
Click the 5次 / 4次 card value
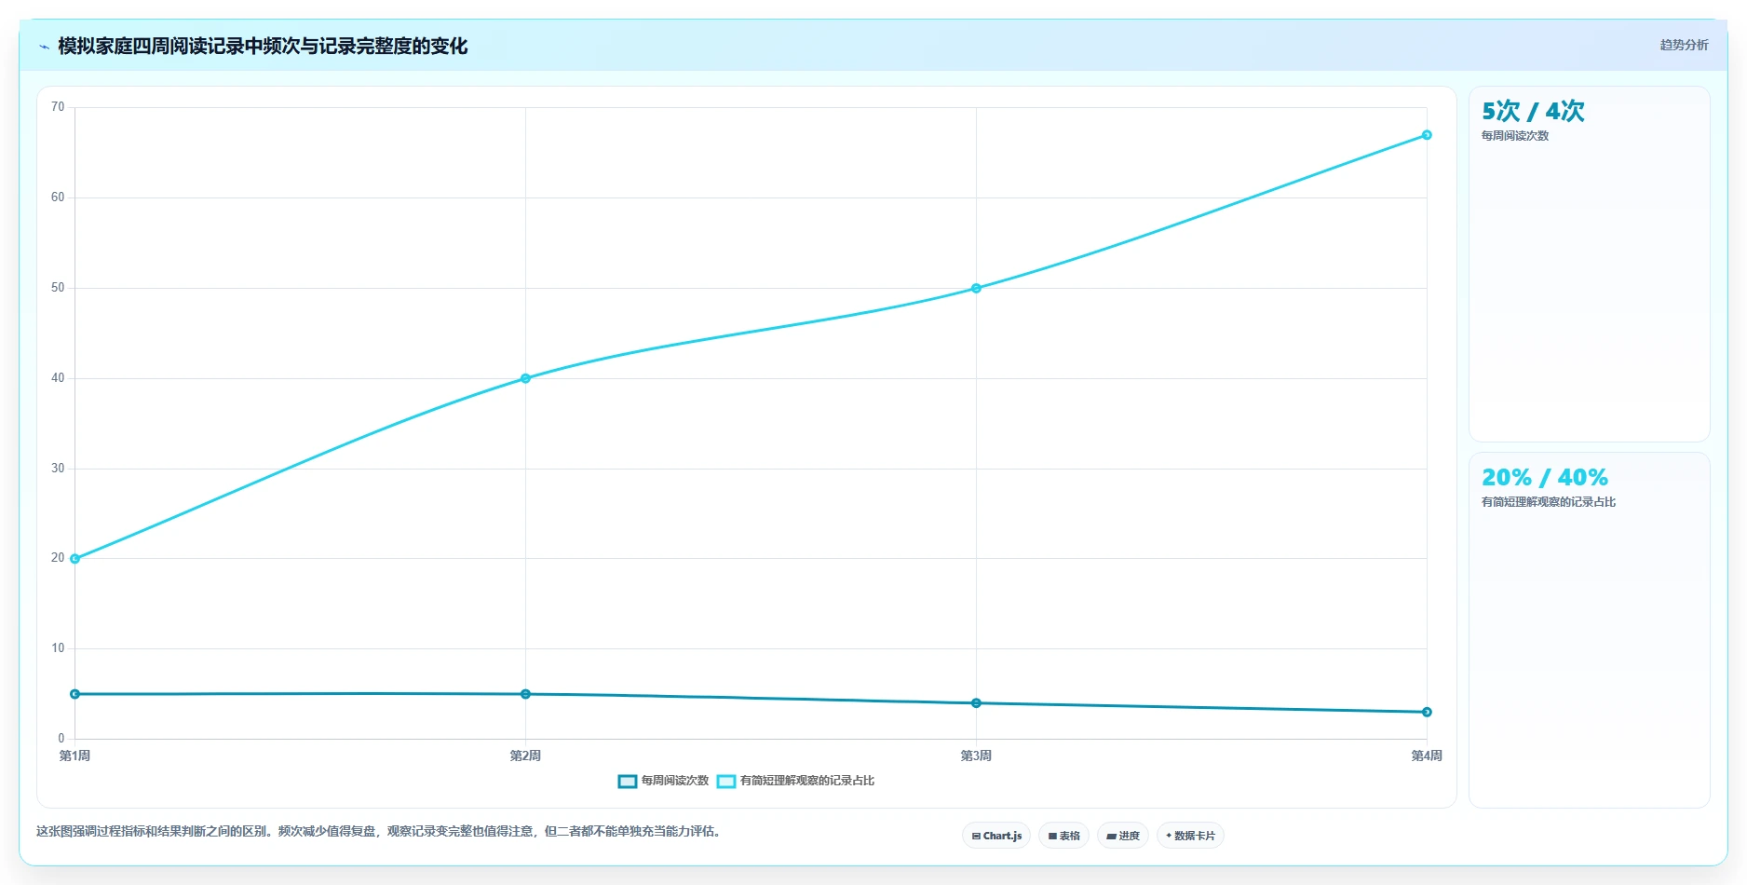tap(1533, 111)
